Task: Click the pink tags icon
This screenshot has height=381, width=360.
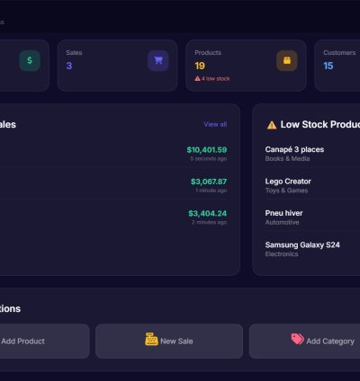Action: tap(297, 339)
